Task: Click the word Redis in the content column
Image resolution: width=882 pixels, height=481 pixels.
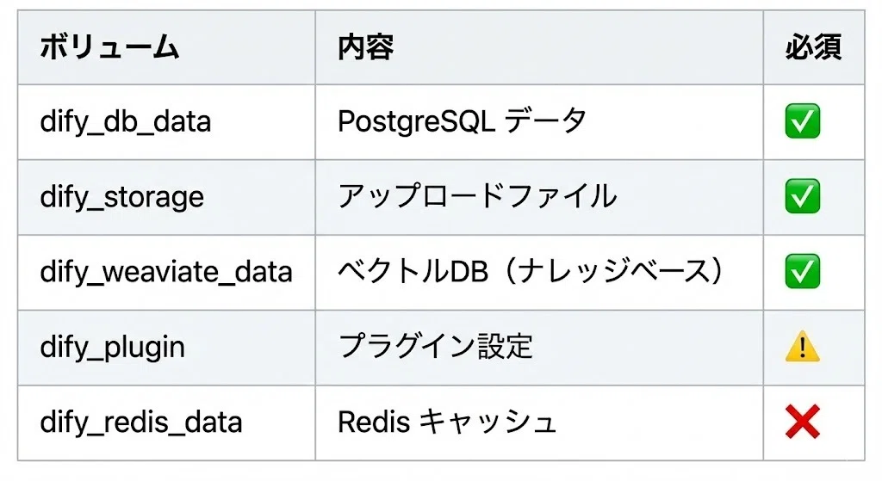Action: [x=374, y=422]
